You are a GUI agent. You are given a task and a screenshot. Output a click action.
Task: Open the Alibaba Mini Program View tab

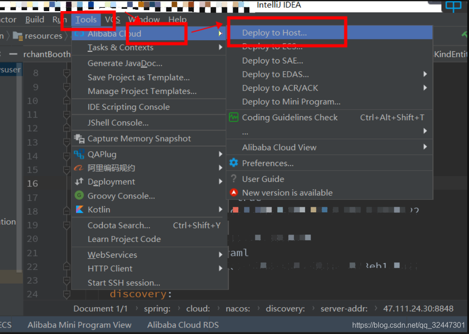[x=79, y=325]
